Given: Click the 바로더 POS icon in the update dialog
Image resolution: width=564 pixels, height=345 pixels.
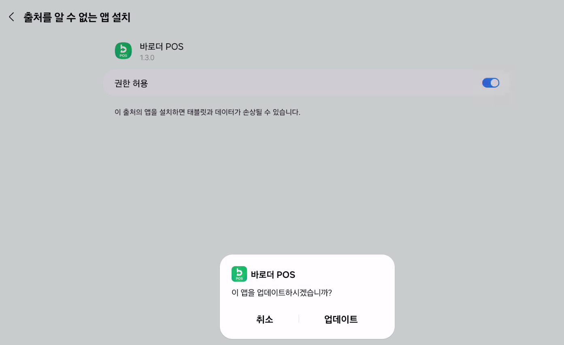Looking at the screenshot, I should point(239,274).
